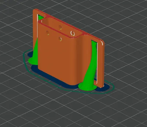Screen dimensions: 147x127
Task: Click the left green cone-shaped support
Action: pos(36,53)
